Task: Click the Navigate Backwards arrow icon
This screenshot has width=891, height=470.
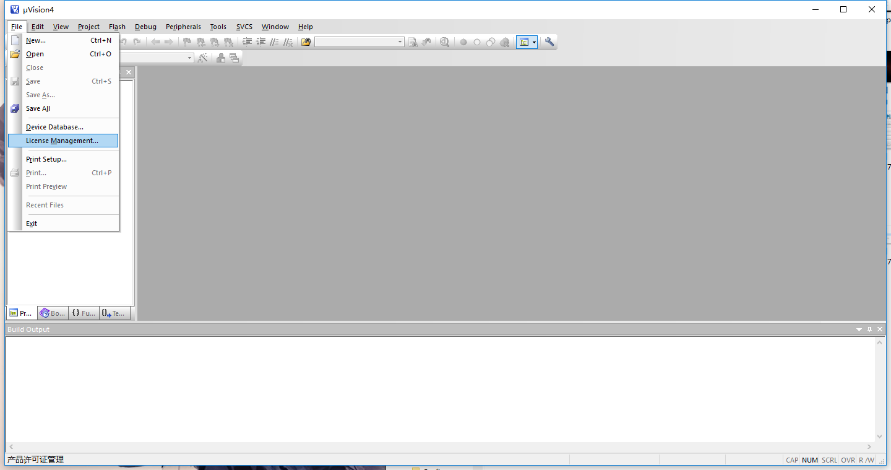Action: pyautogui.click(x=155, y=42)
